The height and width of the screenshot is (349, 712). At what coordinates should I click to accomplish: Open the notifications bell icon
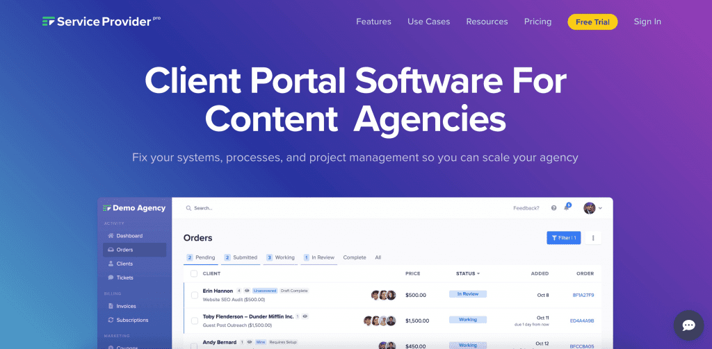[567, 207]
